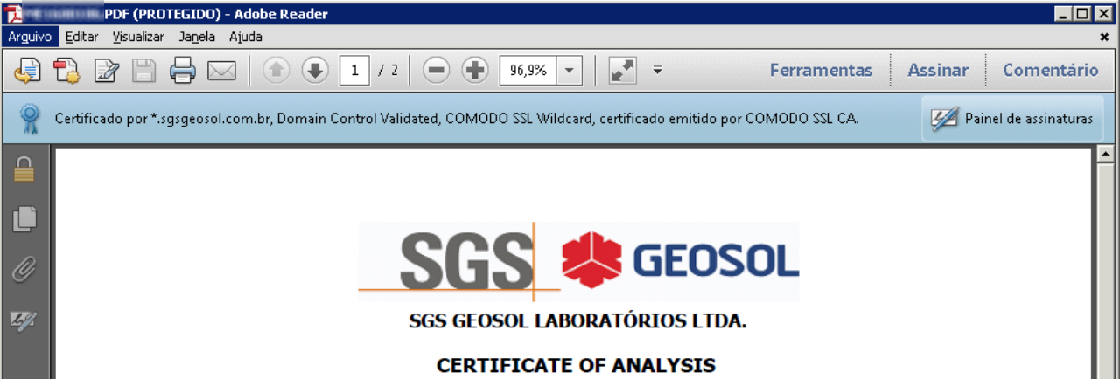Click the Edit/sign document icon
1120x379 pixels.
(x=107, y=71)
